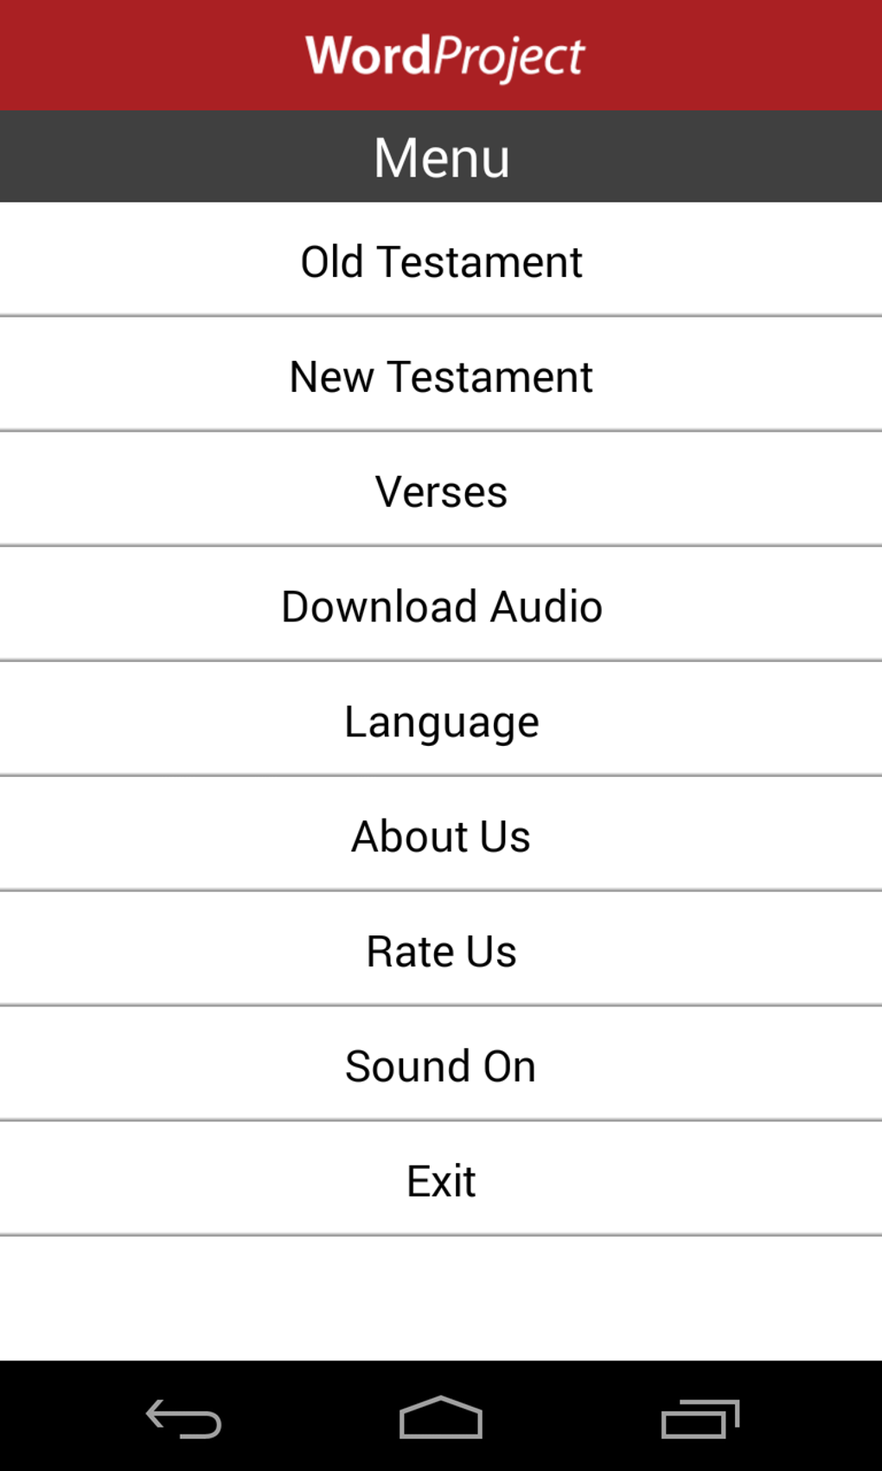Tap the Android back arrow icon
The width and height of the screenshot is (882, 1471).
(183, 1419)
